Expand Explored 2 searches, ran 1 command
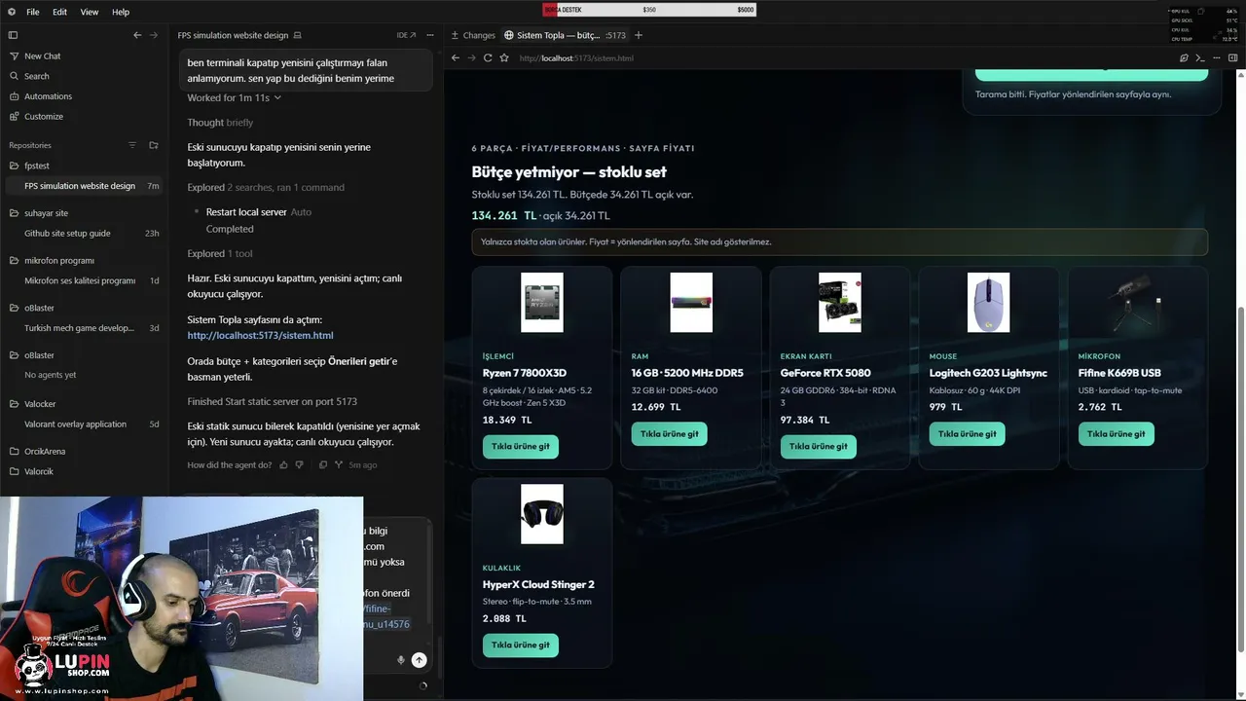Image resolution: width=1246 pixels, height=701 pixels. tap(266, 187)
